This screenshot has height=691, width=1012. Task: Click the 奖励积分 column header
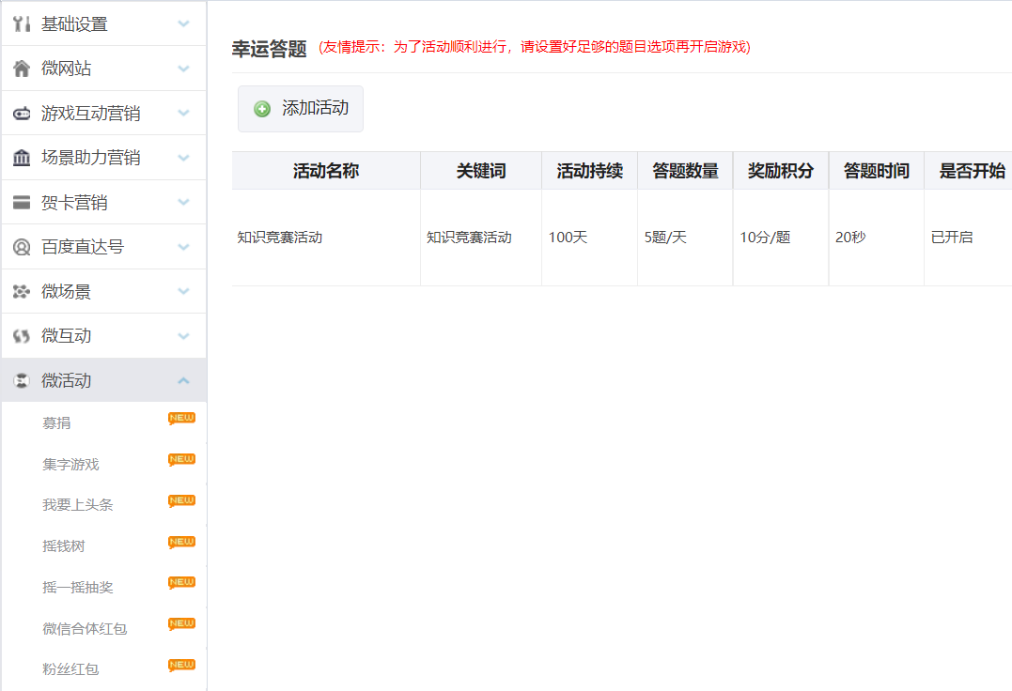(781, 171)
